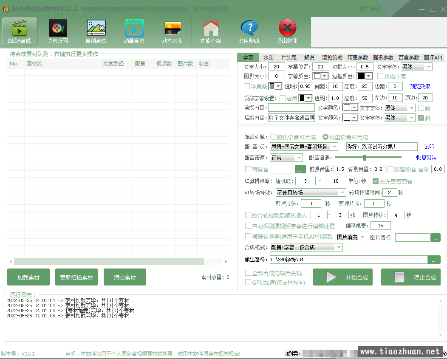Click the 文字大小 input field
The height and width of the screenshot is (359, 447).
pos(276,67)
